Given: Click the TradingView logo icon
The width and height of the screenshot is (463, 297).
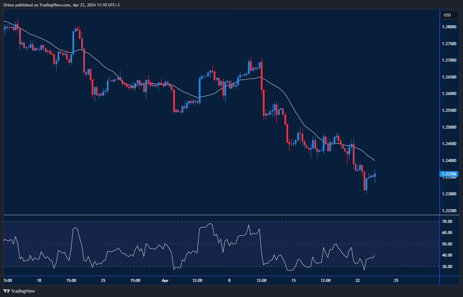Looking at the screenshot, I should pyautogui.click(x=6, y=291).
